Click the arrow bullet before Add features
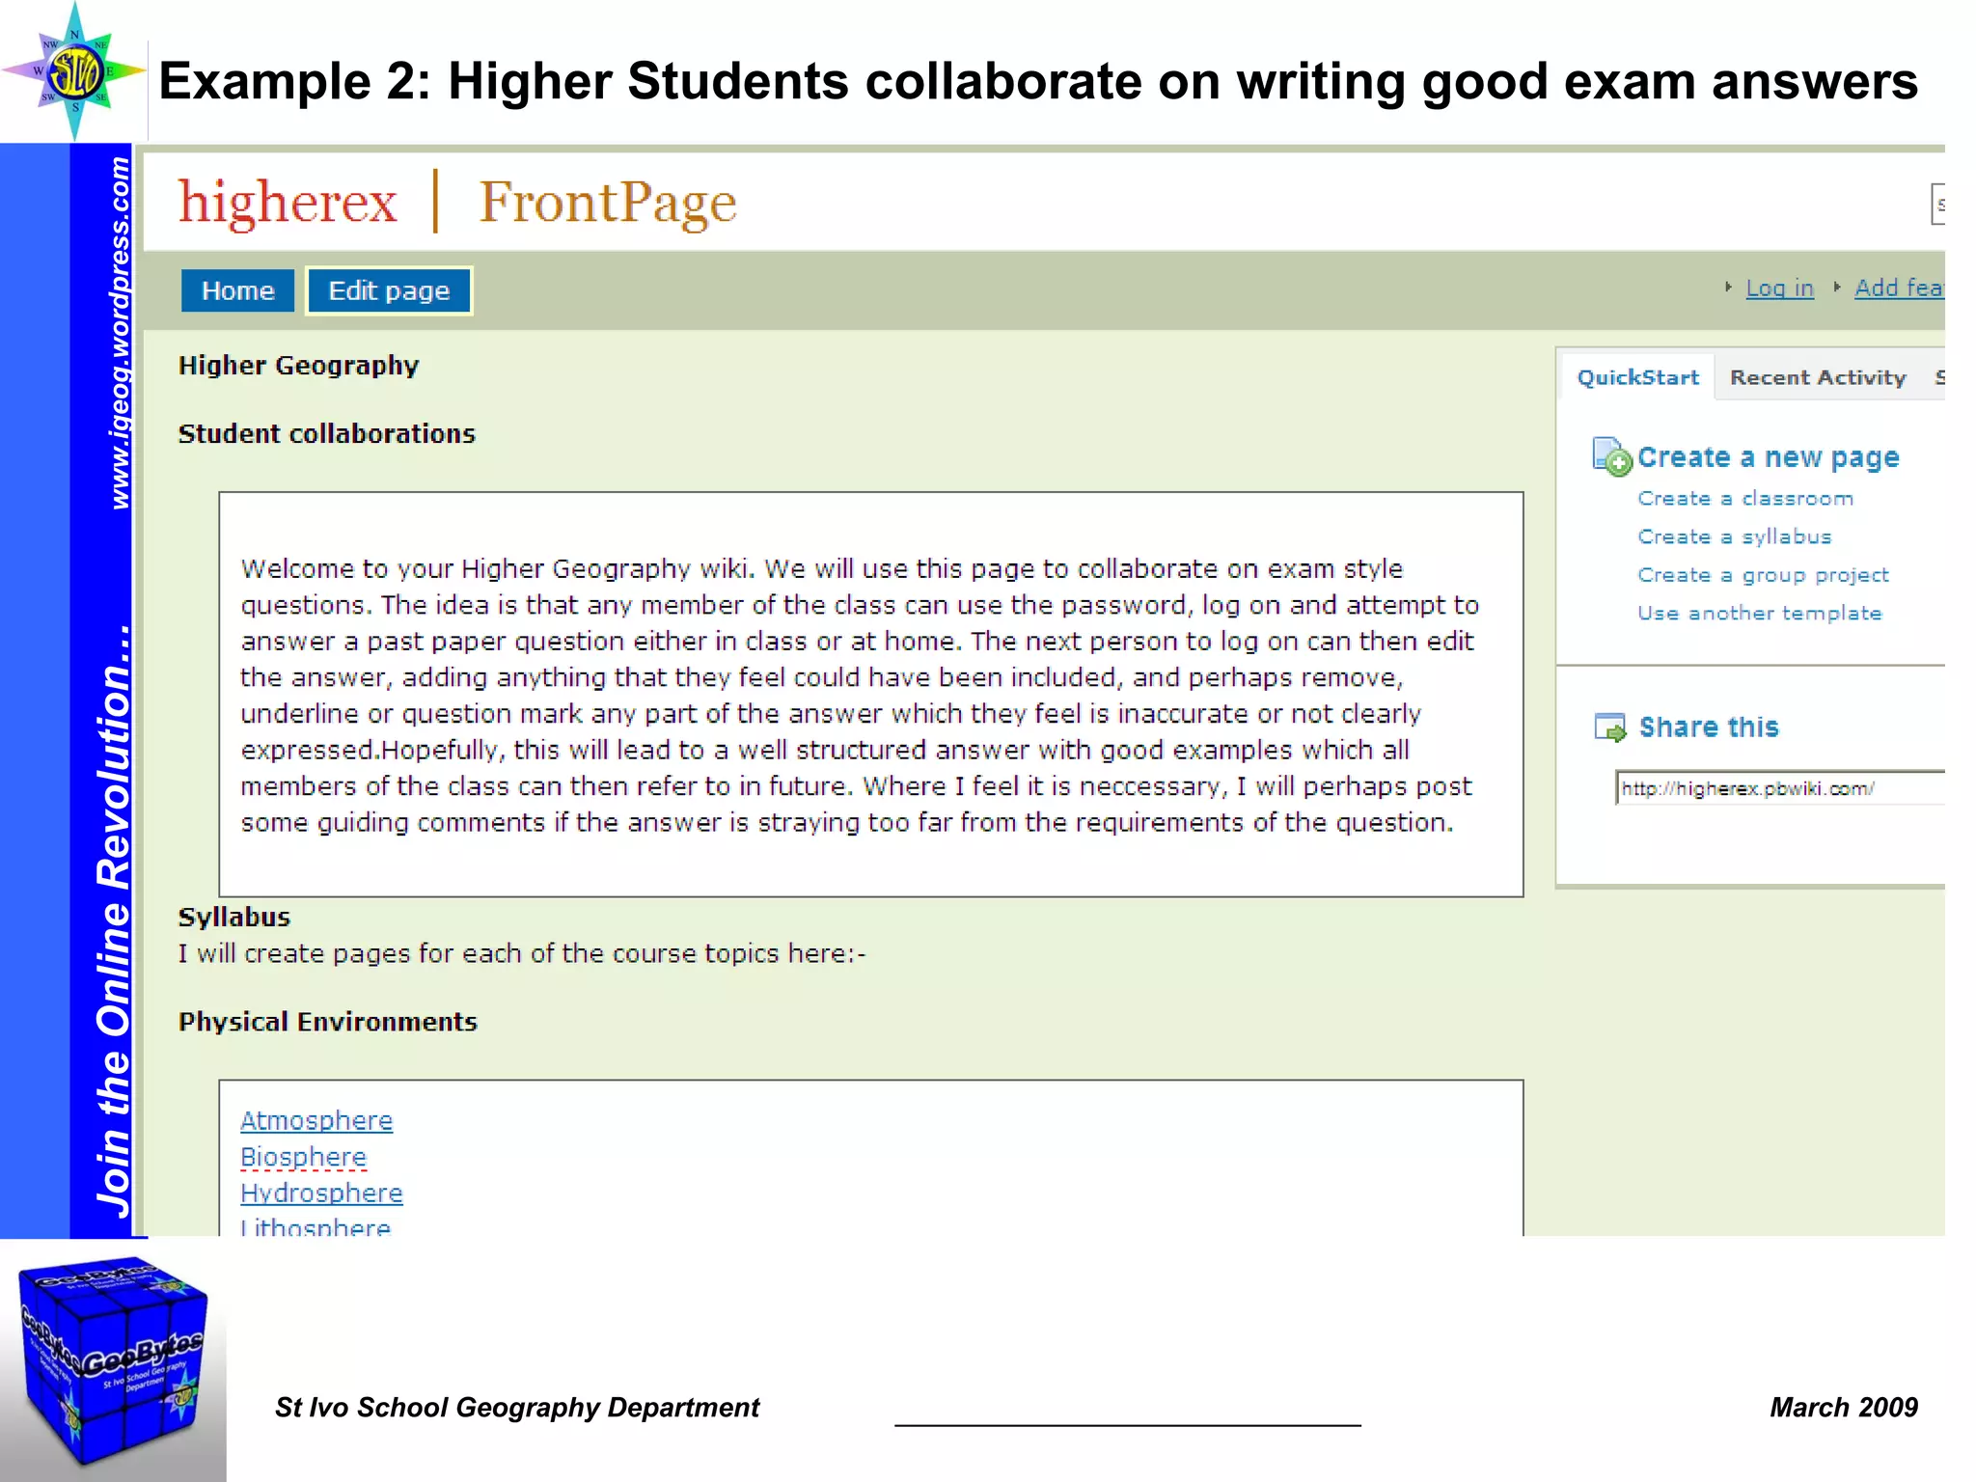Viewport: 1976px width, 1482px height. tap(1837, 288)
